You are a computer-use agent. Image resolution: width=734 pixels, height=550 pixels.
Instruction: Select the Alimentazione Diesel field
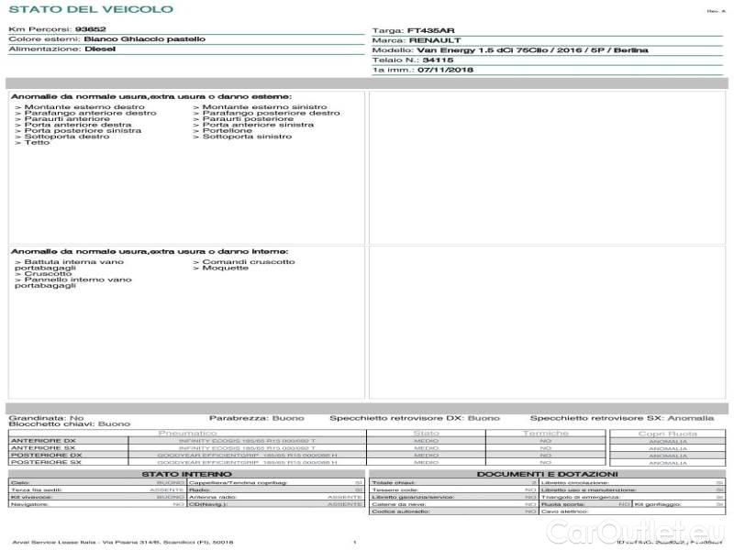point(100,49)
